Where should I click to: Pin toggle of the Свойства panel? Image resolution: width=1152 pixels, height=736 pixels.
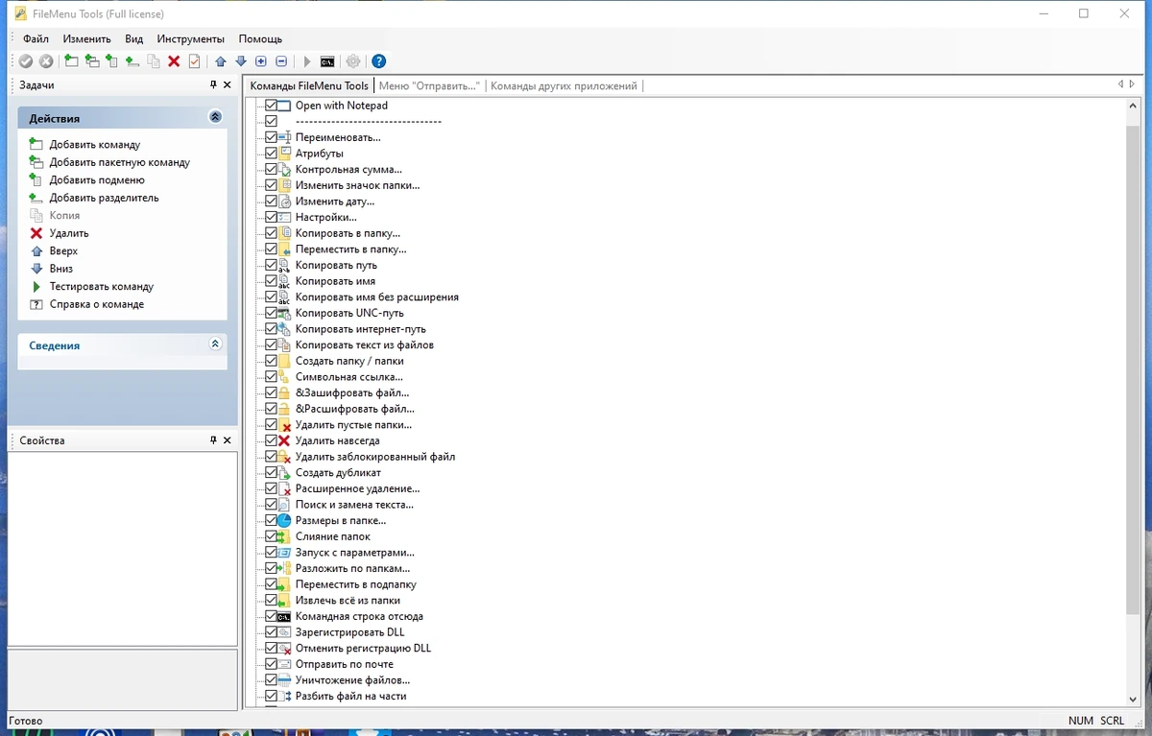[x=213, y=440]
